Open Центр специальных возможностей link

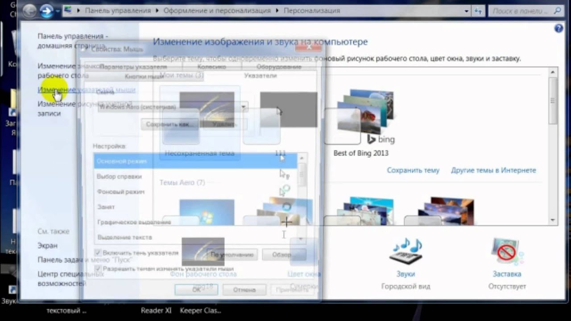point(71,278)
